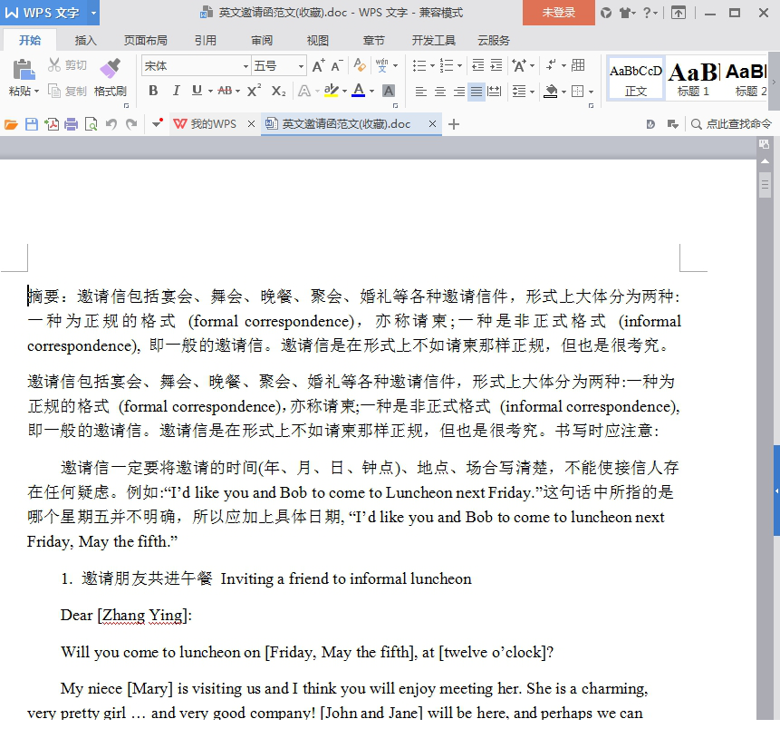Viewport: 780px width, 748px height.
Task: Select align right paragraph alignment
Action: (458, 92)
